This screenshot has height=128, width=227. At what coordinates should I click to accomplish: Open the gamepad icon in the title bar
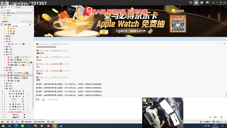click(207, 3)
